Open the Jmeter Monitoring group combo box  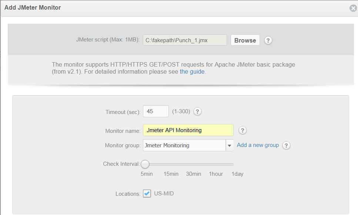[184, 145]
